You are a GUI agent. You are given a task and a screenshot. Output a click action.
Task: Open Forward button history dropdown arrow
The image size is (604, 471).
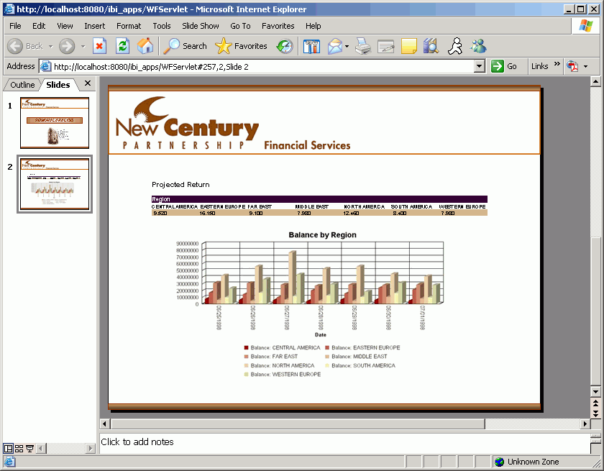point(83,46)
